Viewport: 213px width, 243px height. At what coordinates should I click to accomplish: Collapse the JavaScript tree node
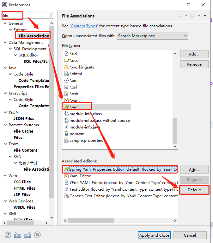point(5,93)
